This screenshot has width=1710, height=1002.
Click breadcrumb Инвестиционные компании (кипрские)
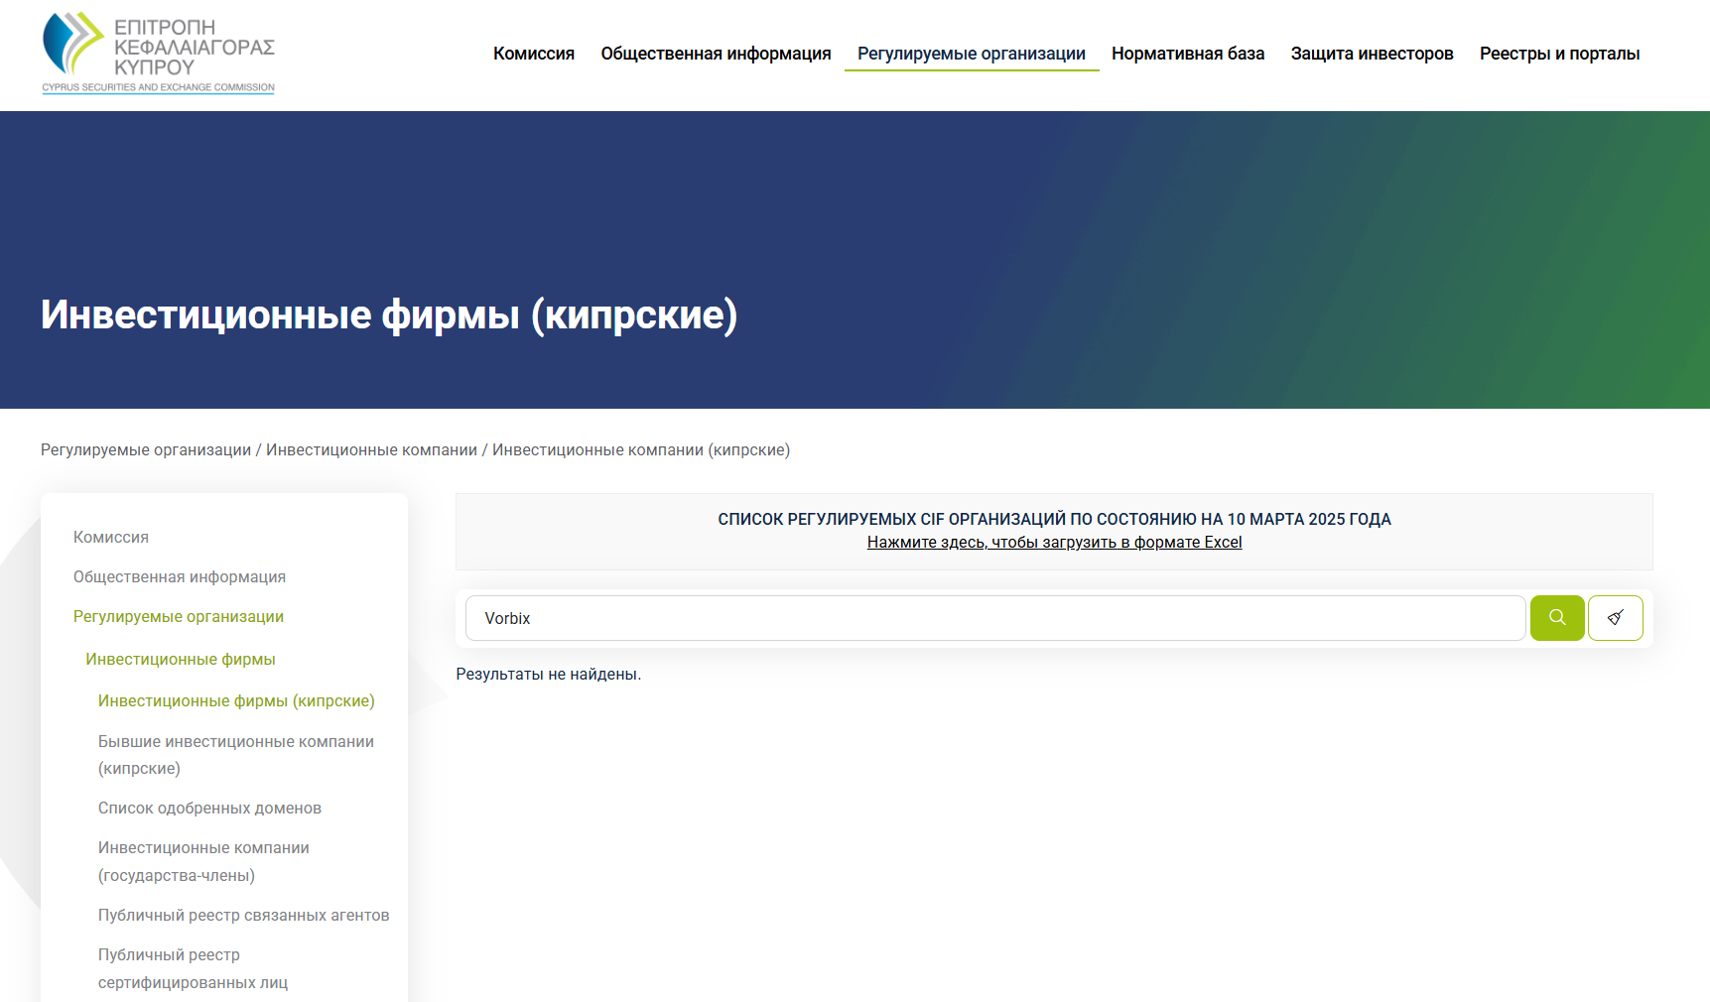coord(641,450)
